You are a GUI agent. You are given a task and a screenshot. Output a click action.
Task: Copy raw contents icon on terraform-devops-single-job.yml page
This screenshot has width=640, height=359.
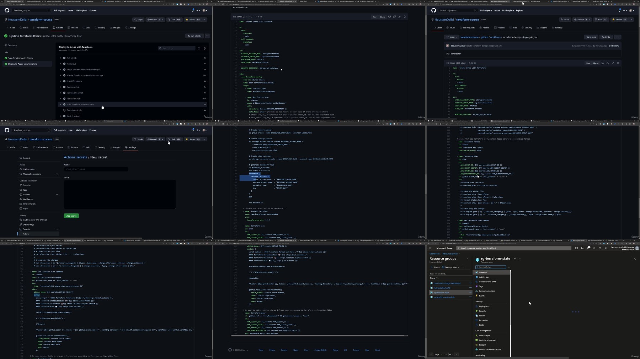pos(608,63)
